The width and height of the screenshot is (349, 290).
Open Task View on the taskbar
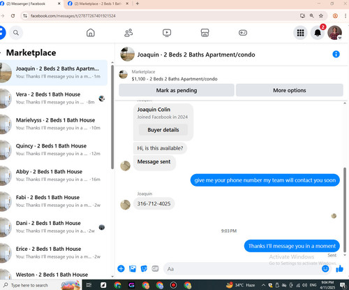pos(89,285)
